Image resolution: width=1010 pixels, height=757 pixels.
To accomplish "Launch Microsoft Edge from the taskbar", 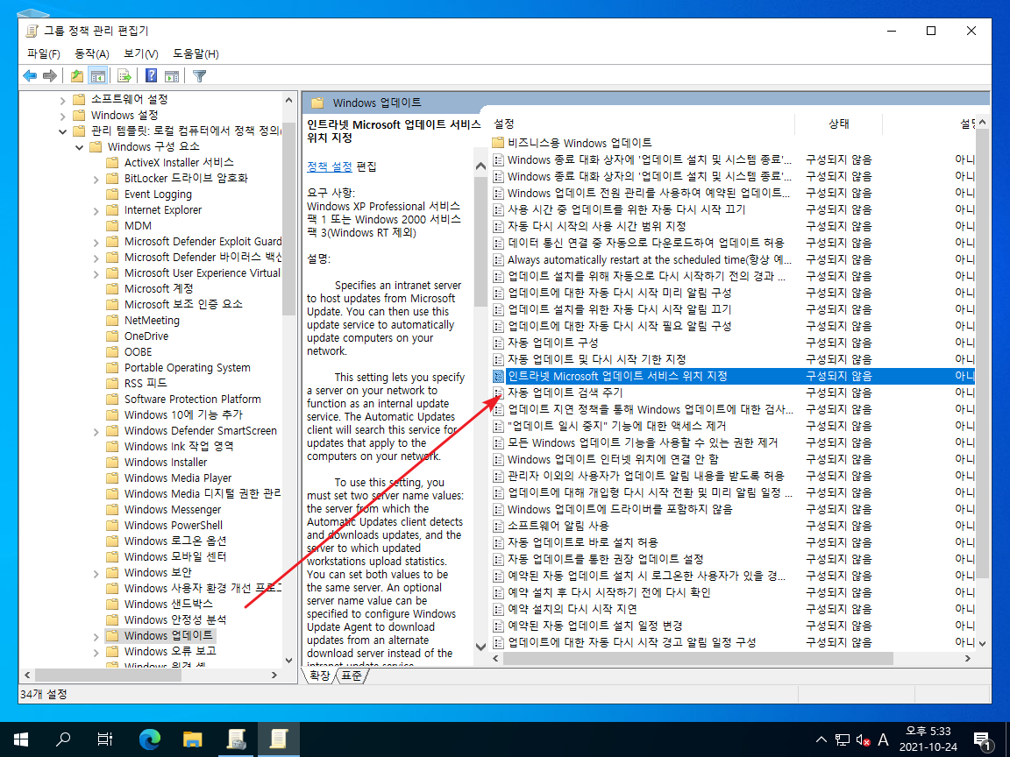I will click(149, 739).
